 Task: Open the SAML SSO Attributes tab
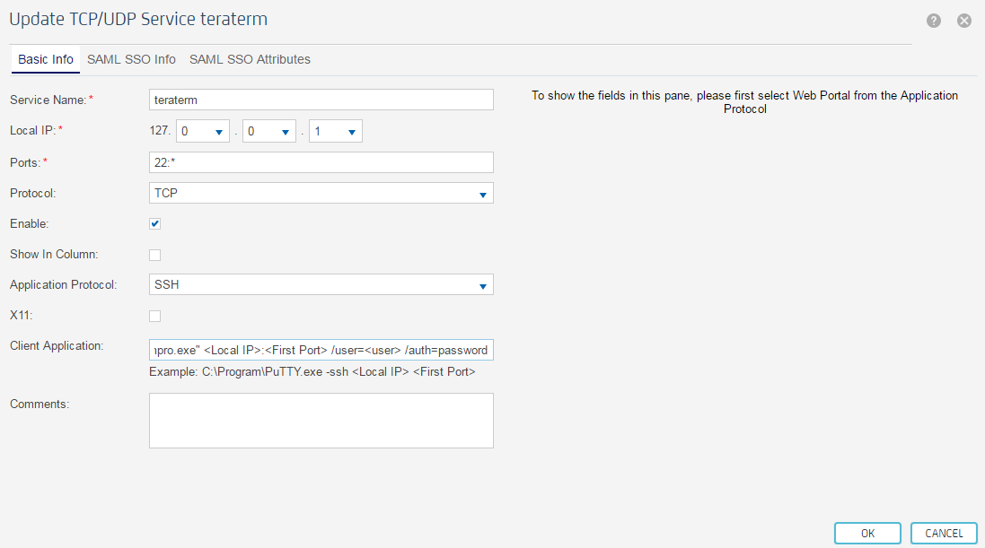250,60
